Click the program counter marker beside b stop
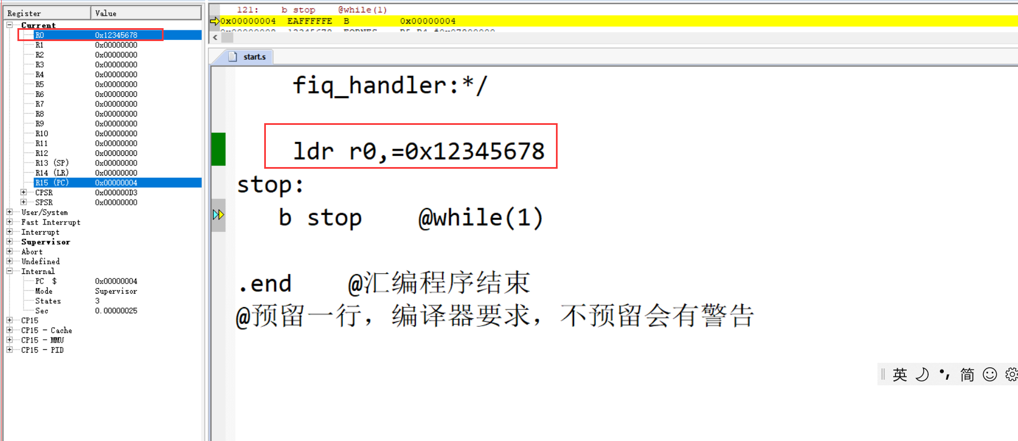The image size is (1018, 441). coord(218,215)
